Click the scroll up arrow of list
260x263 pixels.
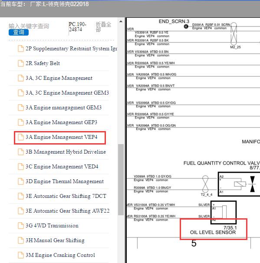(121, 21)
